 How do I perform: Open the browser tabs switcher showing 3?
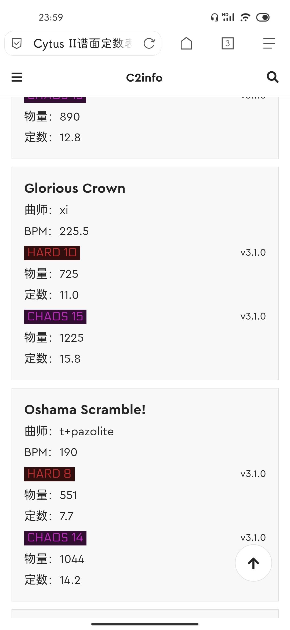pos(228,43)
